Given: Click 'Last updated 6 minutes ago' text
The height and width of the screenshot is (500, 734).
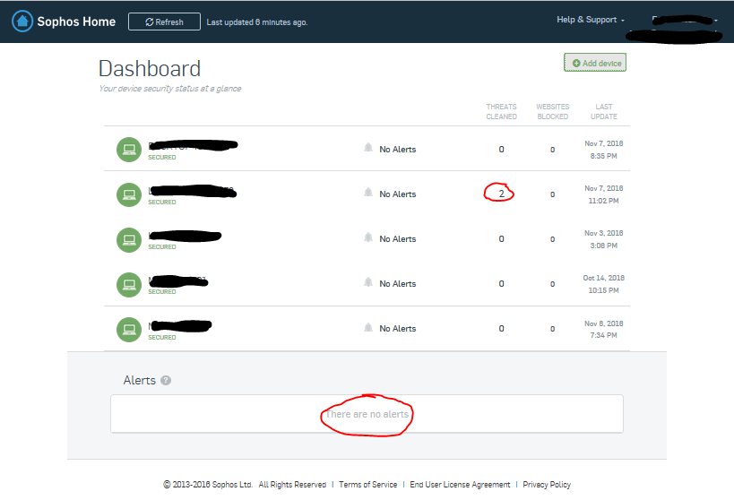Looking at the screenshot, I should [257, 22].
